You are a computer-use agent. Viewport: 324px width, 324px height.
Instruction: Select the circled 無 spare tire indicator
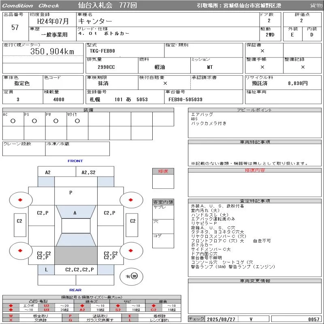click(x=134, y=276)
